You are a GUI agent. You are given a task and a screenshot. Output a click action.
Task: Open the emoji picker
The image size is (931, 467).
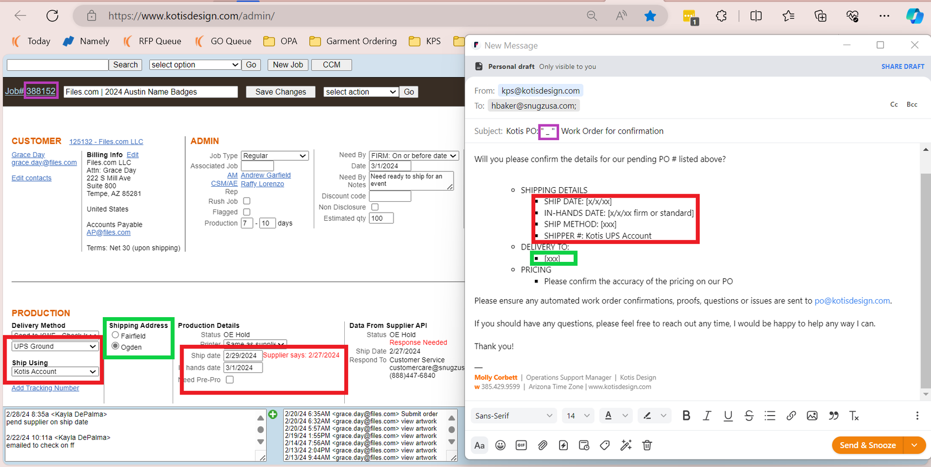click(x=500, y=445)
